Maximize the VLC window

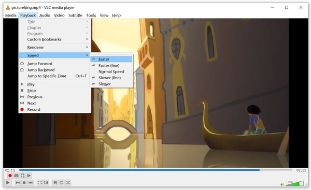pos(287,7)
